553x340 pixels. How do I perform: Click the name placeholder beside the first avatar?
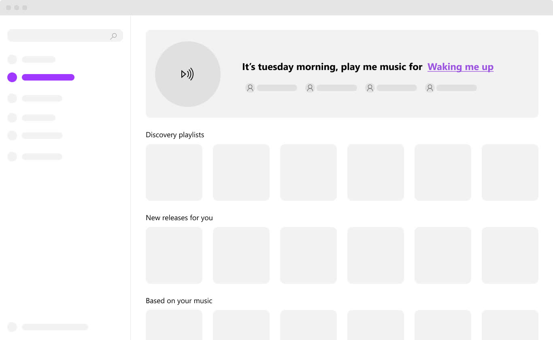(x=277, y=88)
